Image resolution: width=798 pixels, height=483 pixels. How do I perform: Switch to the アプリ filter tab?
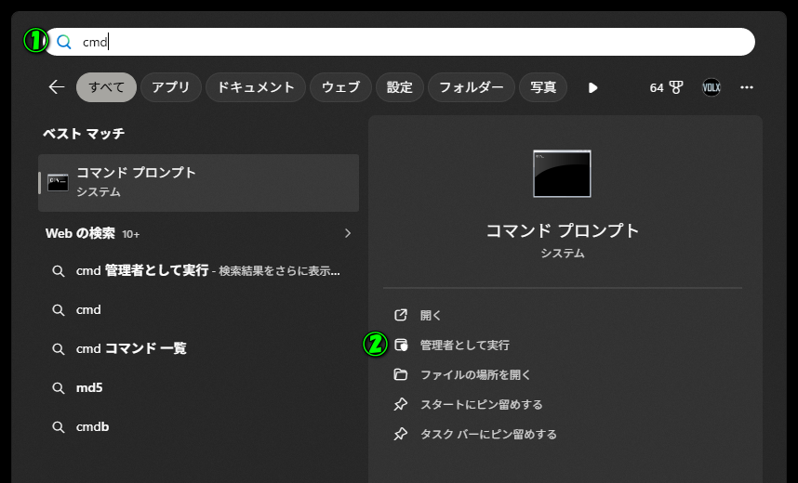point(171,87)
